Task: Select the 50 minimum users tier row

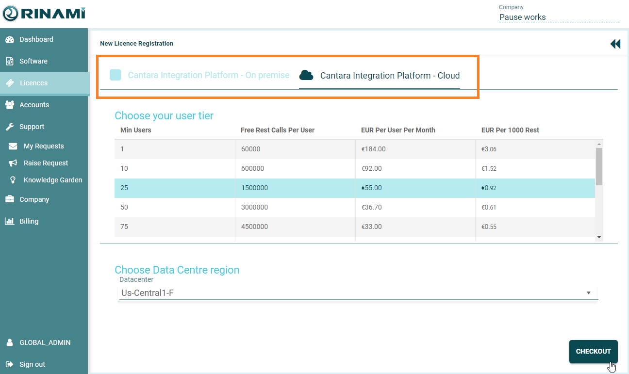Action: click(x=354, y=207)
